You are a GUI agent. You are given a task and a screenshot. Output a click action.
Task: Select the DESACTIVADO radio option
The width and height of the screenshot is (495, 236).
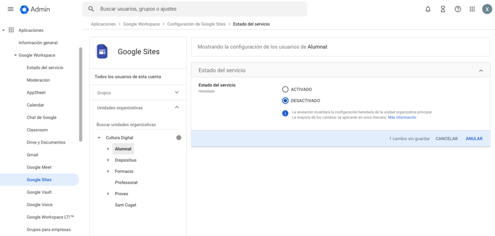(x=285, y=101)
